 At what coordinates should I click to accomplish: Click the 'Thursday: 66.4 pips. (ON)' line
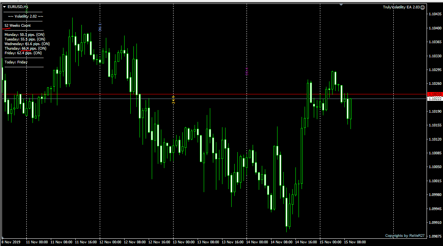tap(26, 48)
